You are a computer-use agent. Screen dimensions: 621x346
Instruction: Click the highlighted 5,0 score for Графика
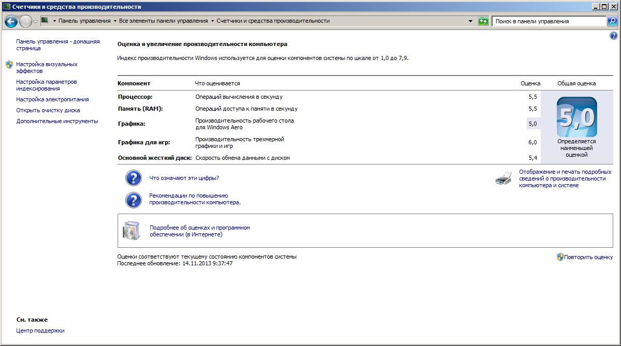532,124
